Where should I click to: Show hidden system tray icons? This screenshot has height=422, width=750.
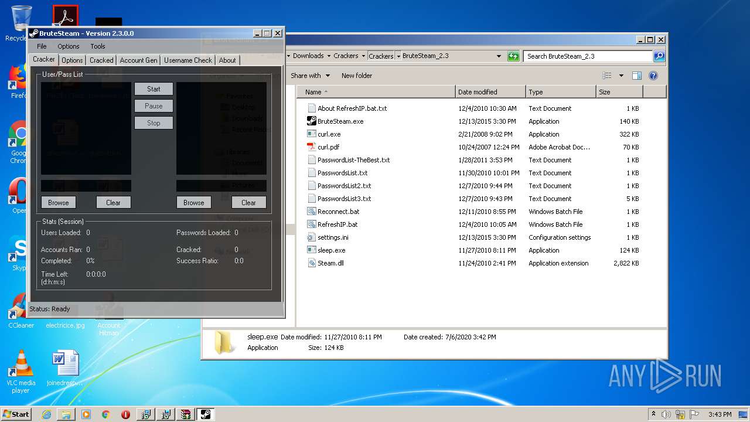pos(653,414)
